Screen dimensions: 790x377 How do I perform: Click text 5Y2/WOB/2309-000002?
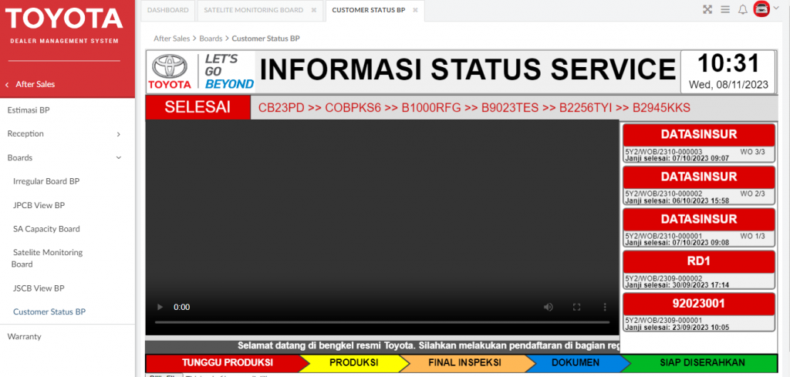pyautogui.click(x=663, y=278)
